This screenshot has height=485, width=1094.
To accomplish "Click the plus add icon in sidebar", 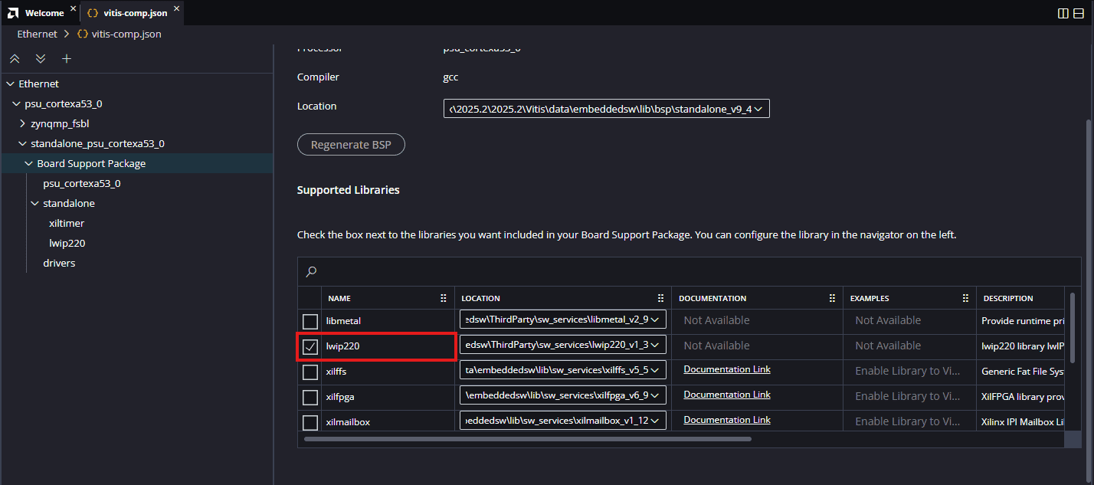I will tap(67, 59).
